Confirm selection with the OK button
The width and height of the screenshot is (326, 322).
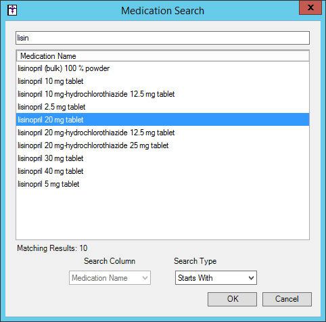(x=232, y=299)
